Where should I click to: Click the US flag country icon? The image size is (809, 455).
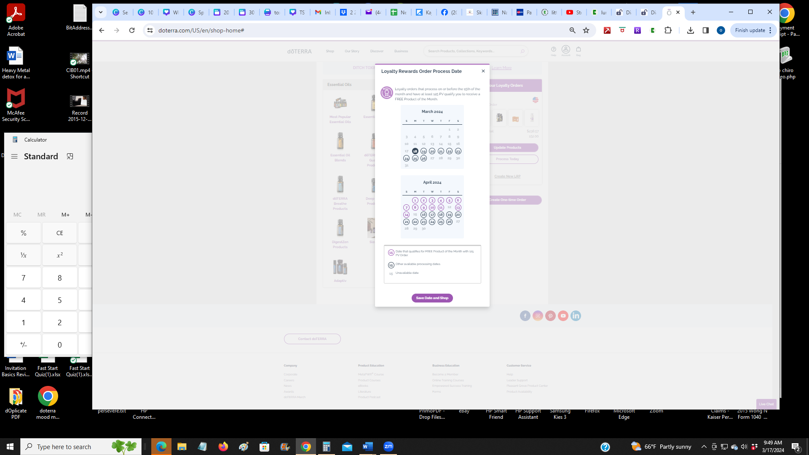(536, 100)
